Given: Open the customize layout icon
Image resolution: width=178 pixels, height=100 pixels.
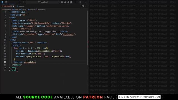Looking at the screenshot, I should pyautogui.click(x=71, y=2).
